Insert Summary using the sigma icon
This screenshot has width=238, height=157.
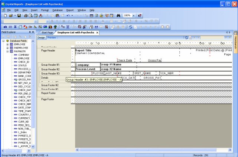(15, 27)
